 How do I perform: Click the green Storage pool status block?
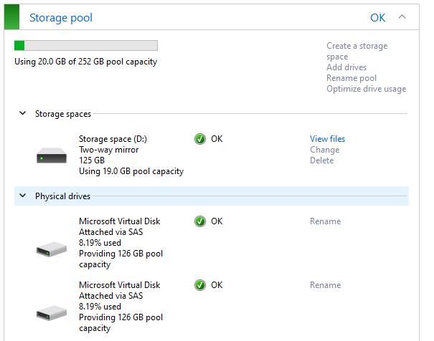[x=12, y=17]
